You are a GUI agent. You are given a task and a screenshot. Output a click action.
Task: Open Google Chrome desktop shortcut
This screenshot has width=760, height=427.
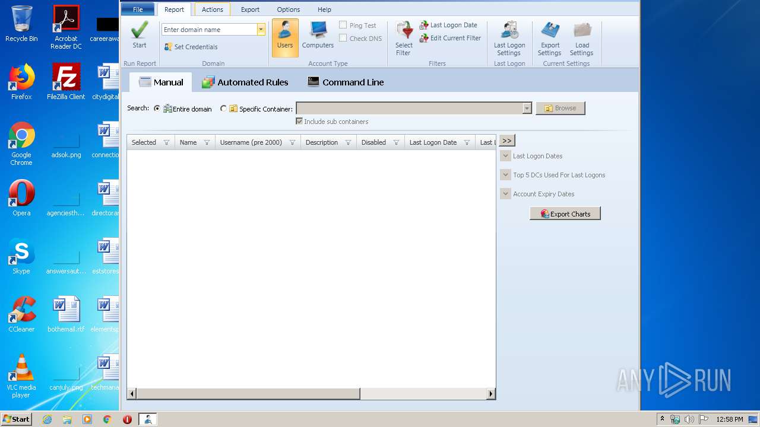(x=21, y=144)
